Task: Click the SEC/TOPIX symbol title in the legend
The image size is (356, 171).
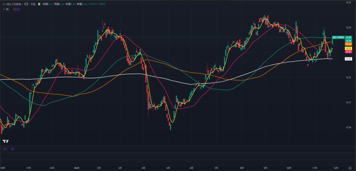Action: tap(18, 4)
